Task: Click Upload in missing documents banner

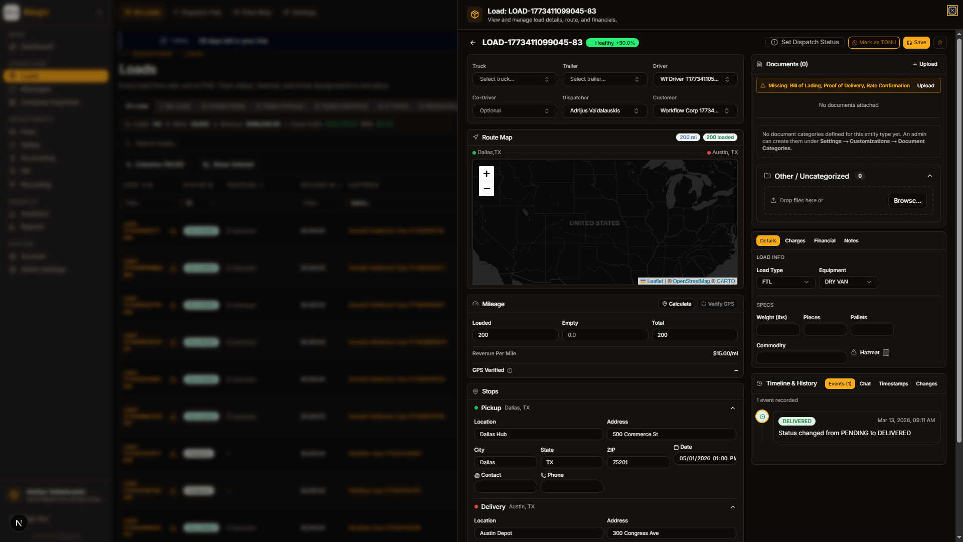Action: (x=925, y=86)
